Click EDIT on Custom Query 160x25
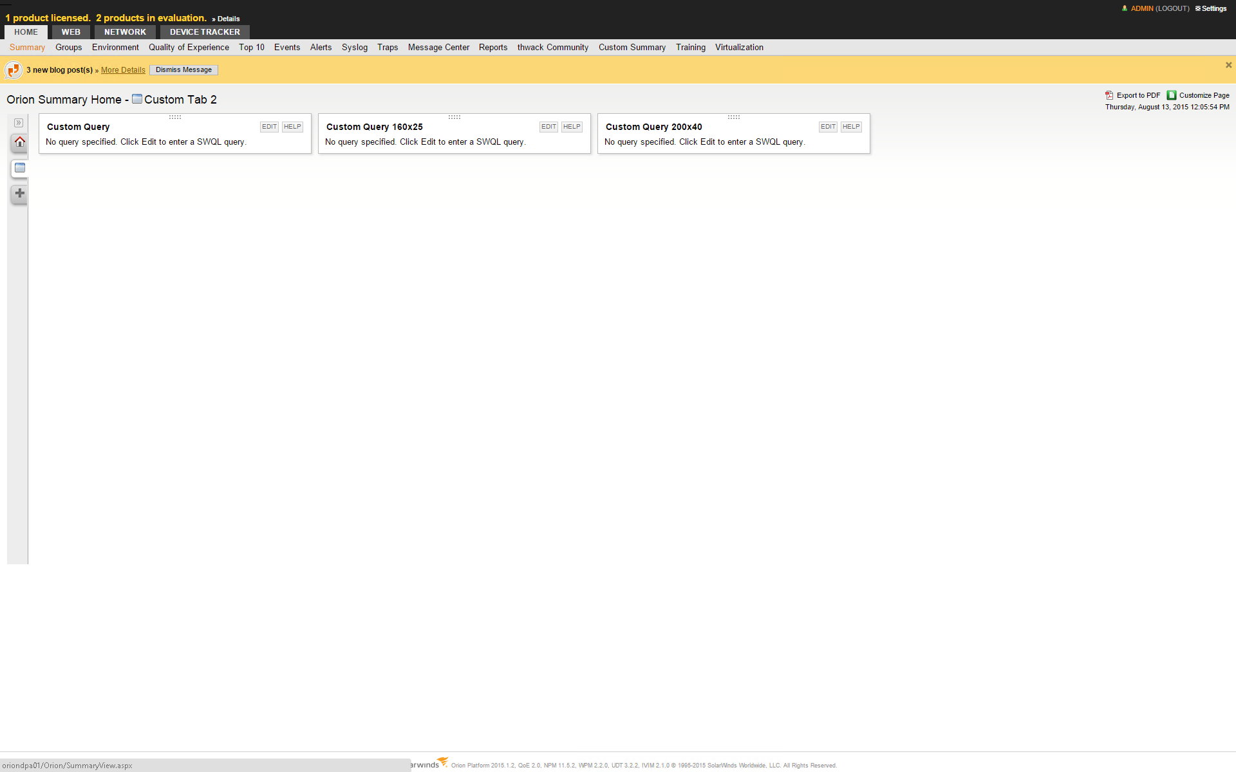The image size is (1236, 772). tap(548, 127)
